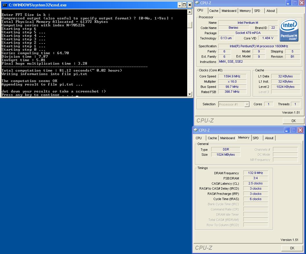Image resolution: width=306 pixels, height=254 pixels.
Task: Click the Core Speed value '1594.9 MHz'
Action: click(232, 76)
